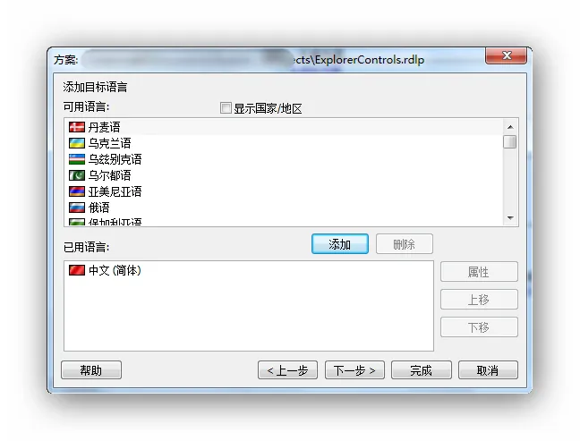The image size is (580, 441).
Task: Click the 上移 button
Action: pyautogui.click(x=479, y=300)
